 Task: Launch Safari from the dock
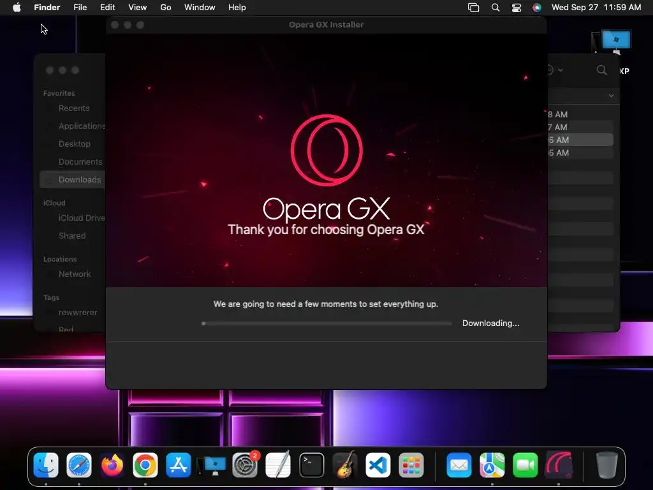tap(79, 464)
